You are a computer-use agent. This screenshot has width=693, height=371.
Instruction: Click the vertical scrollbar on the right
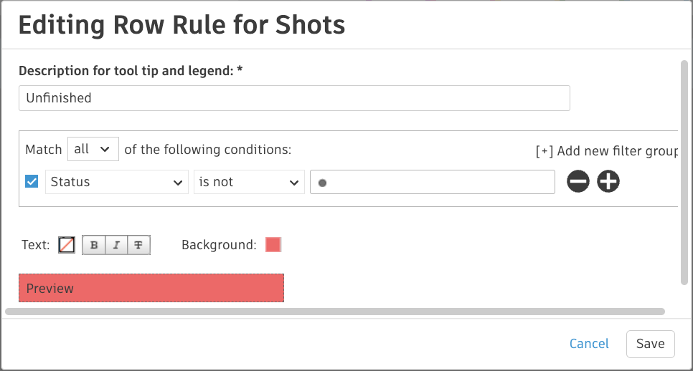[684, 172]
